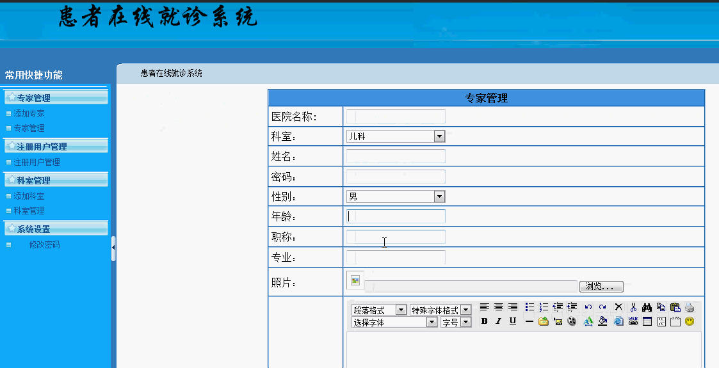Open find with the binoculars icon
The image size is (719, 368).
coord(647,307)
